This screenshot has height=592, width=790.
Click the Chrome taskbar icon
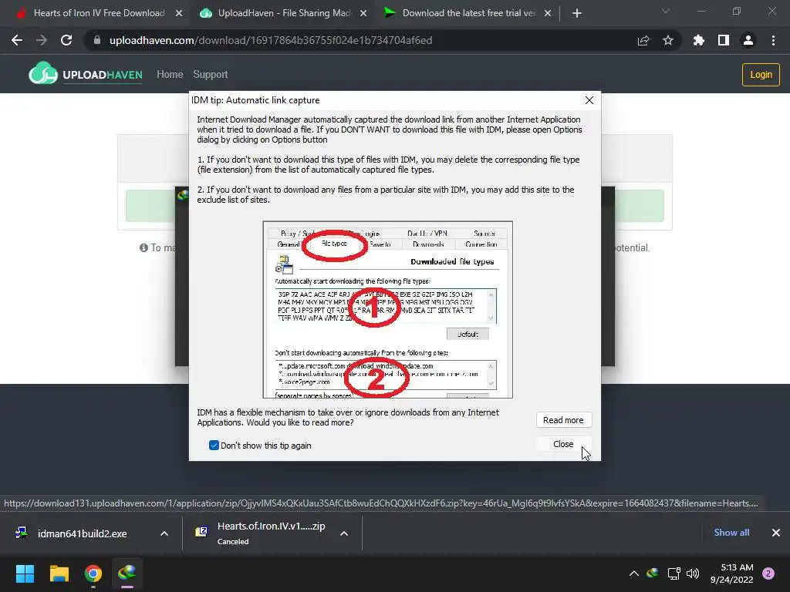coord(93,573)
